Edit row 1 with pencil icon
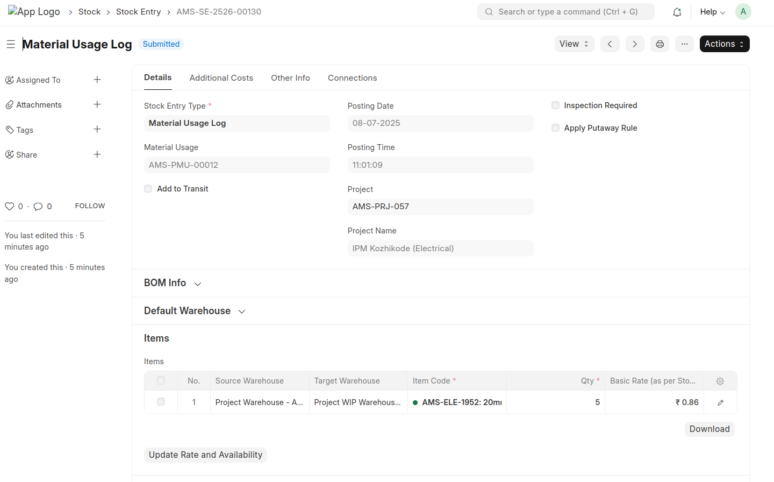The height and width of the screenshot is (482, 774). [720, 402]
